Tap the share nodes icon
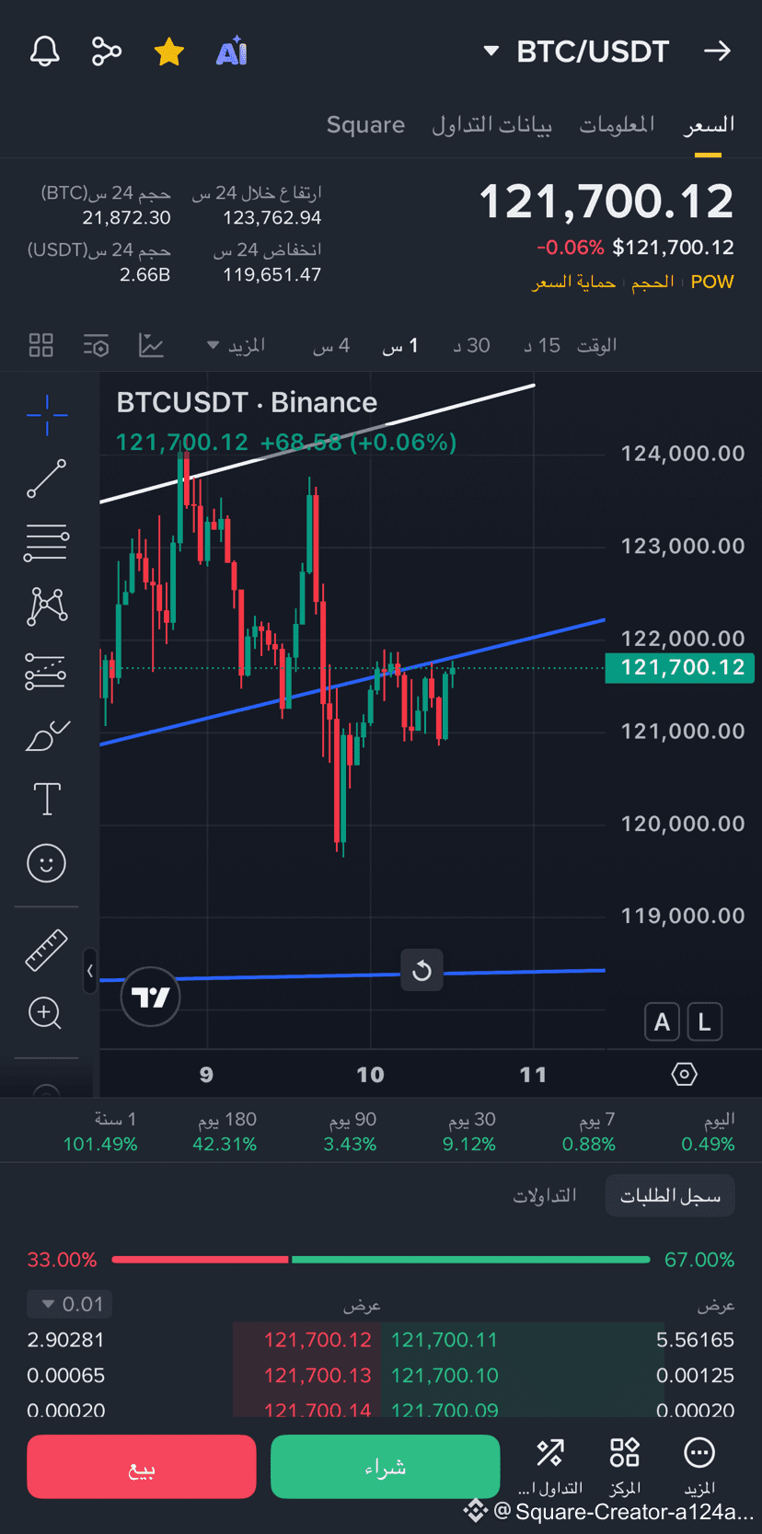The height and width of the screenshot is (1534, 762). (107, 52)
